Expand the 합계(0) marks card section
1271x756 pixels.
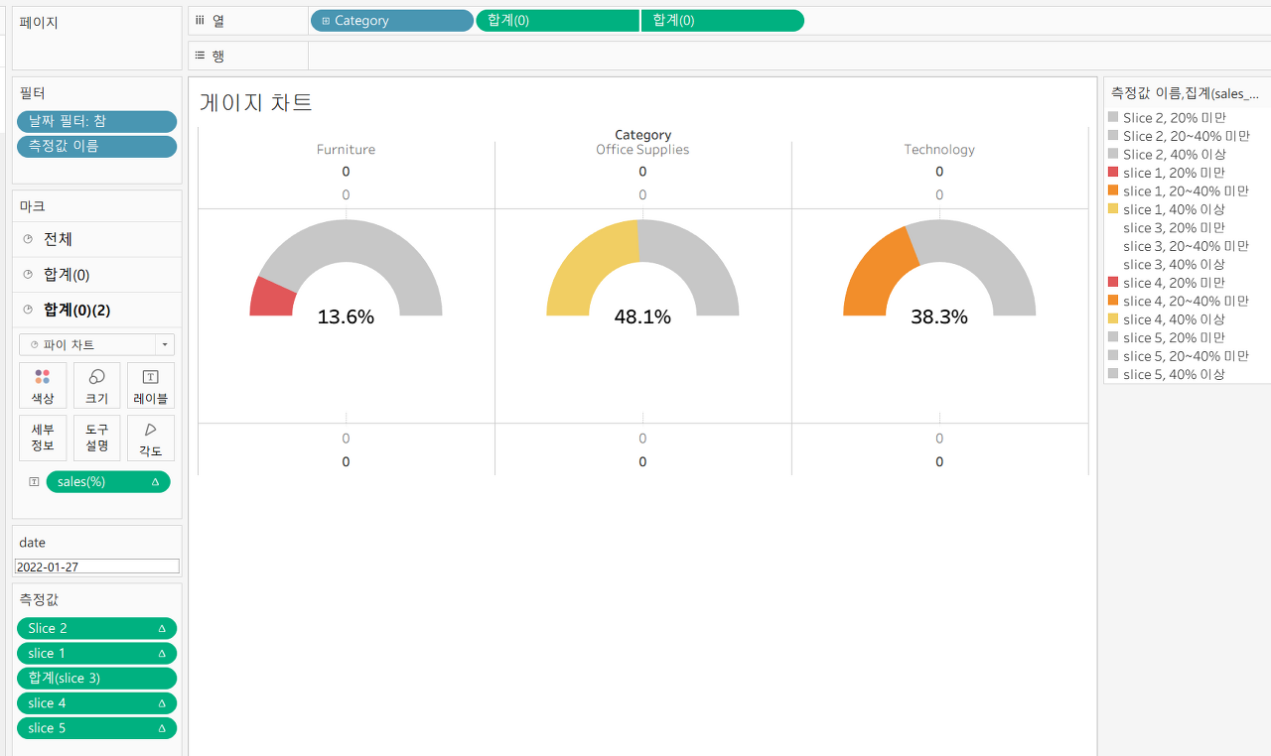pos(96,275)
